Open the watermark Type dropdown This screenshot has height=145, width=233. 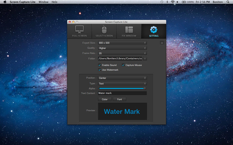122,84
